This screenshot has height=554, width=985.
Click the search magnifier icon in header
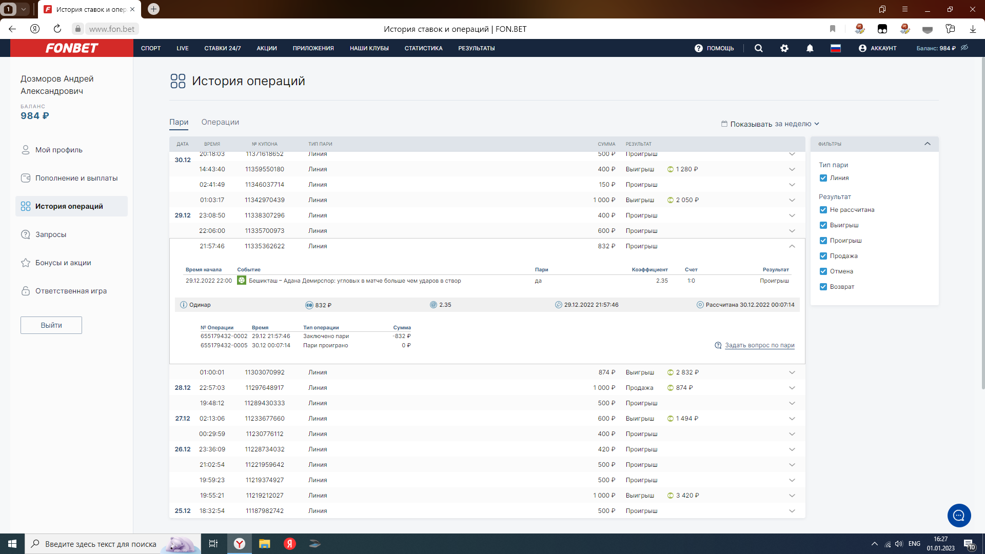pyautogui.click(x=758, y=48)
